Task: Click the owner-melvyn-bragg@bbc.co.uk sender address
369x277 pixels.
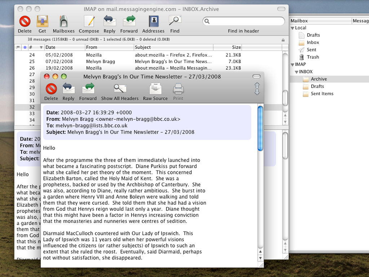Action: click(x=138, y=119)
